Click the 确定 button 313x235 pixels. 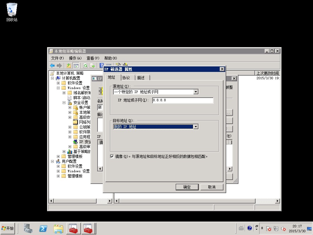tap(187, 187)
